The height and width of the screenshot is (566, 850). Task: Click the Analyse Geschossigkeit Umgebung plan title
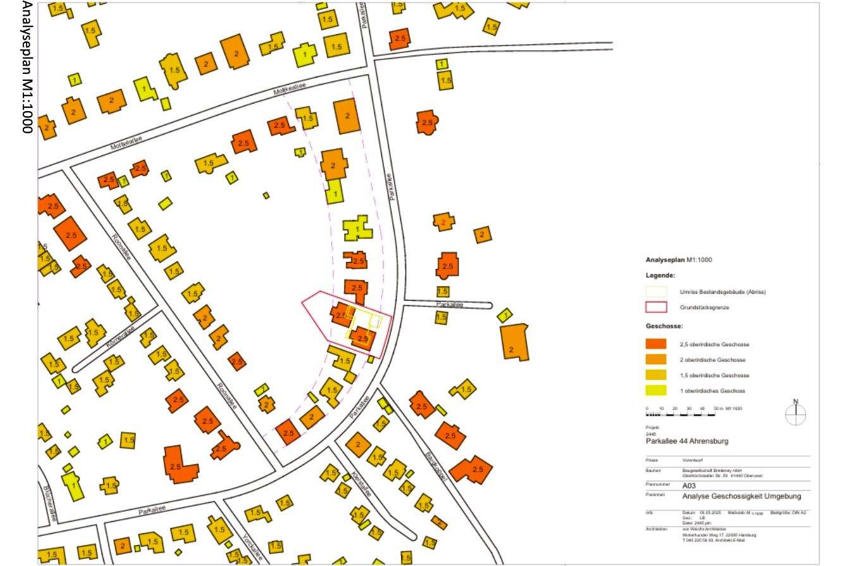tap(741, 497)
